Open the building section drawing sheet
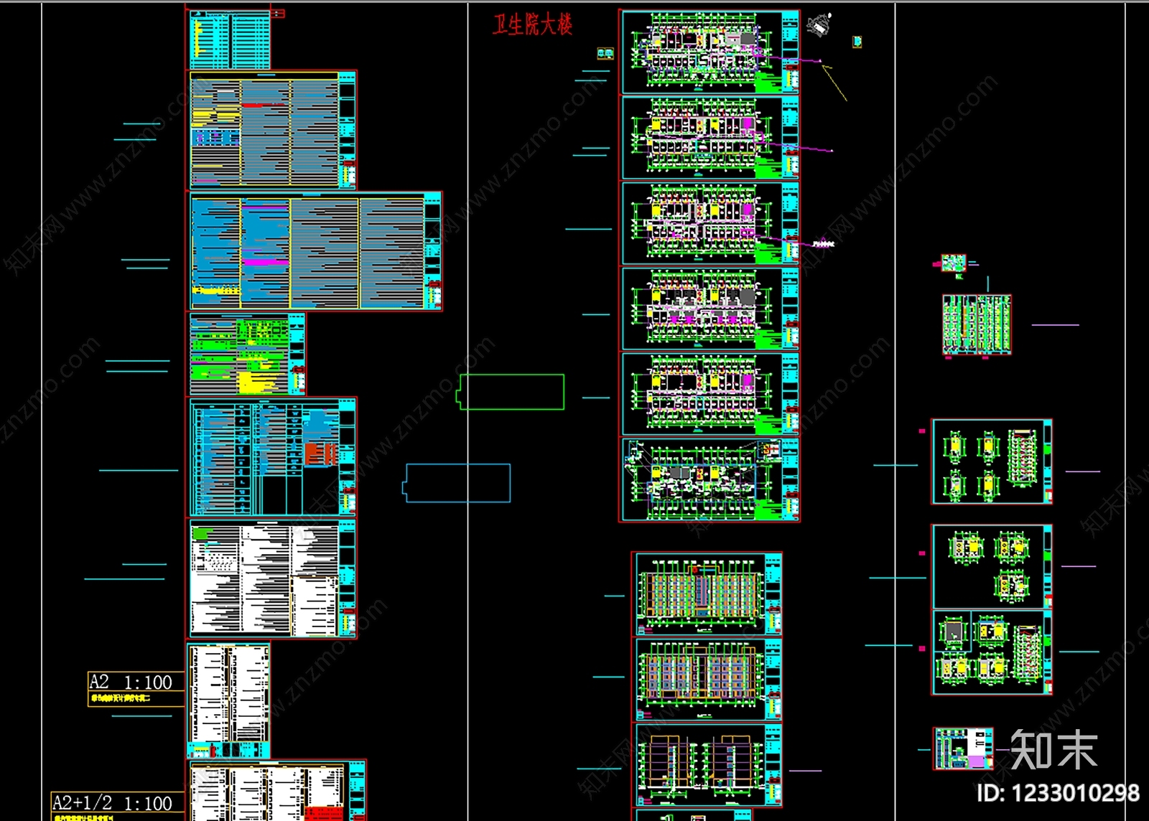Viewport: 1149px width, 821px height. click(707, 765)
